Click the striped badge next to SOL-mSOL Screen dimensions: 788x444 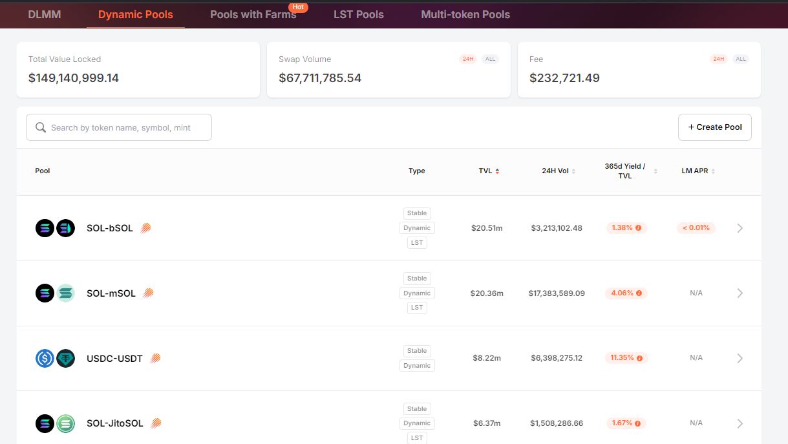(148, 293)
